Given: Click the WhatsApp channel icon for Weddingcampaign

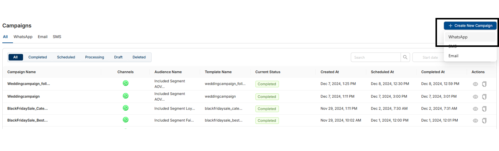Looking at the screenshot, I should 126,96.
